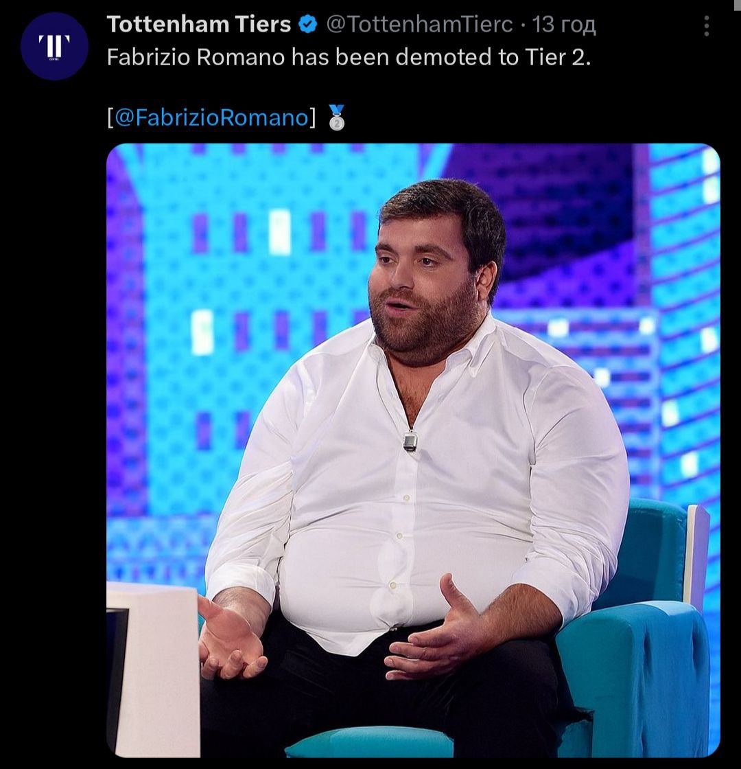Click the words Tier 2 in the tweet
This screenshot has height=769, width=741.
click(x=558, y=58)
